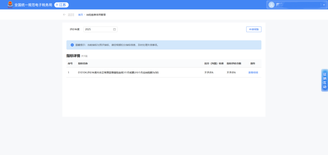Click the 指标评价分数 column header

pyautogui.click(x=234, y=63)
